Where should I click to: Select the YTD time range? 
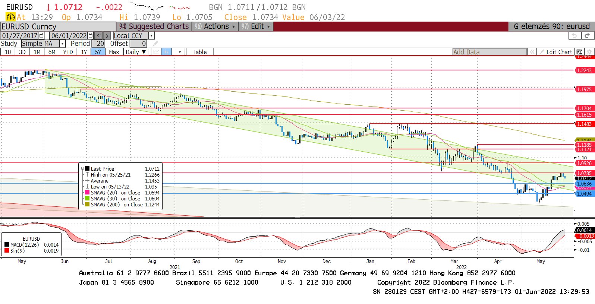68,52
